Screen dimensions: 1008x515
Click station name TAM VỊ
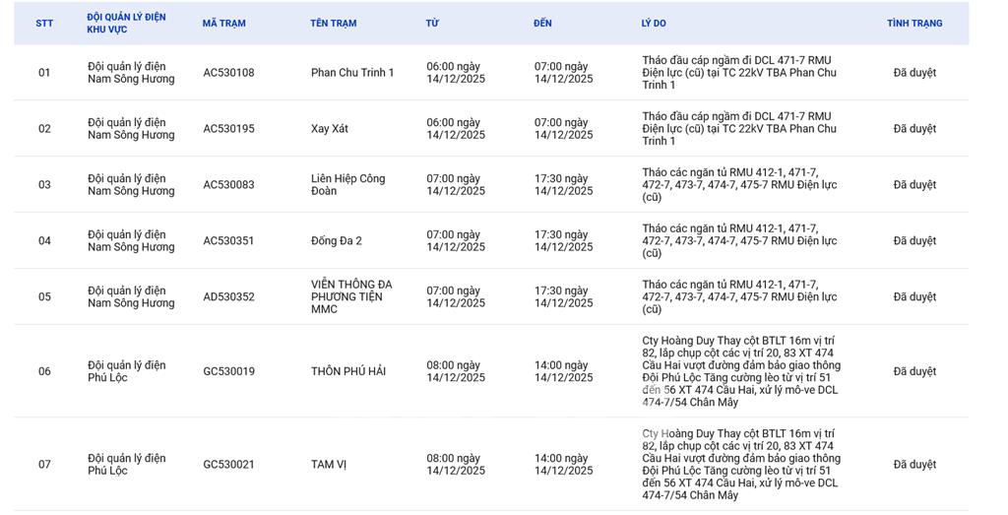[x=331, y=465]
